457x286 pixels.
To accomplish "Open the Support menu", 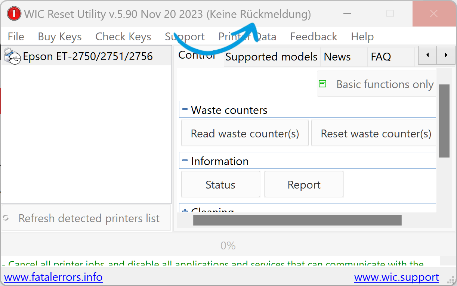I will tap(185, 37).
